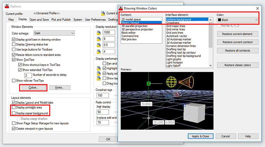This screenshot has width=265, height=147.
Task: Open the Files tab
Action: [11, 20]
